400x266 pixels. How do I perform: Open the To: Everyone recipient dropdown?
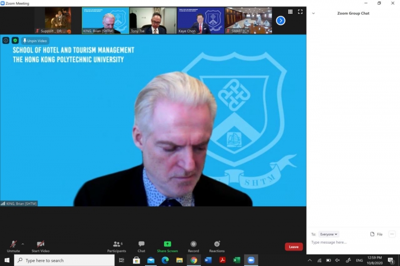(x=328, y=234)
